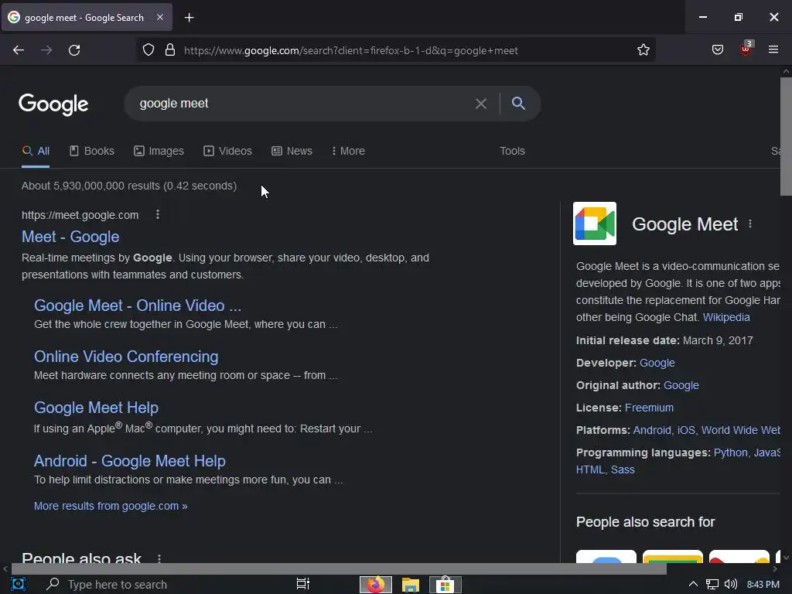Open Microsoft Store from the taskbar
Viewport: 792px width, 594px height.
click(x=445, y=585)
